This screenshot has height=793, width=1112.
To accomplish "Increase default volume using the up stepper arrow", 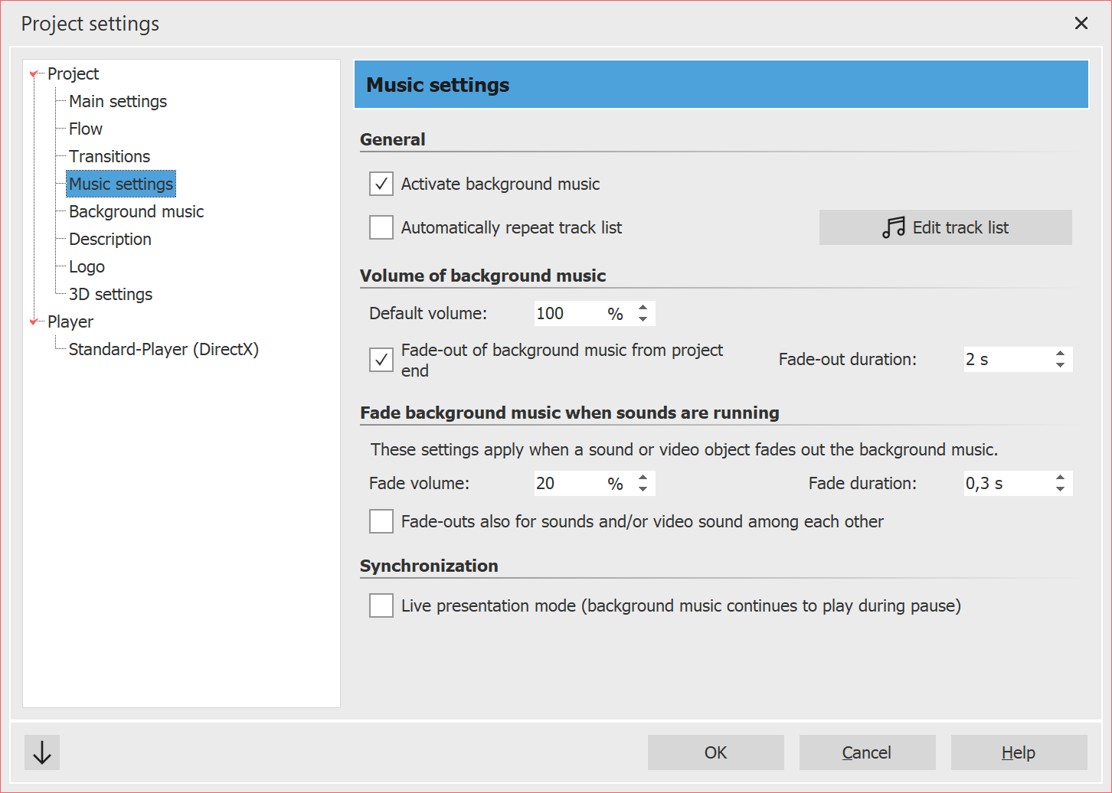I will [x=643, y=308].
